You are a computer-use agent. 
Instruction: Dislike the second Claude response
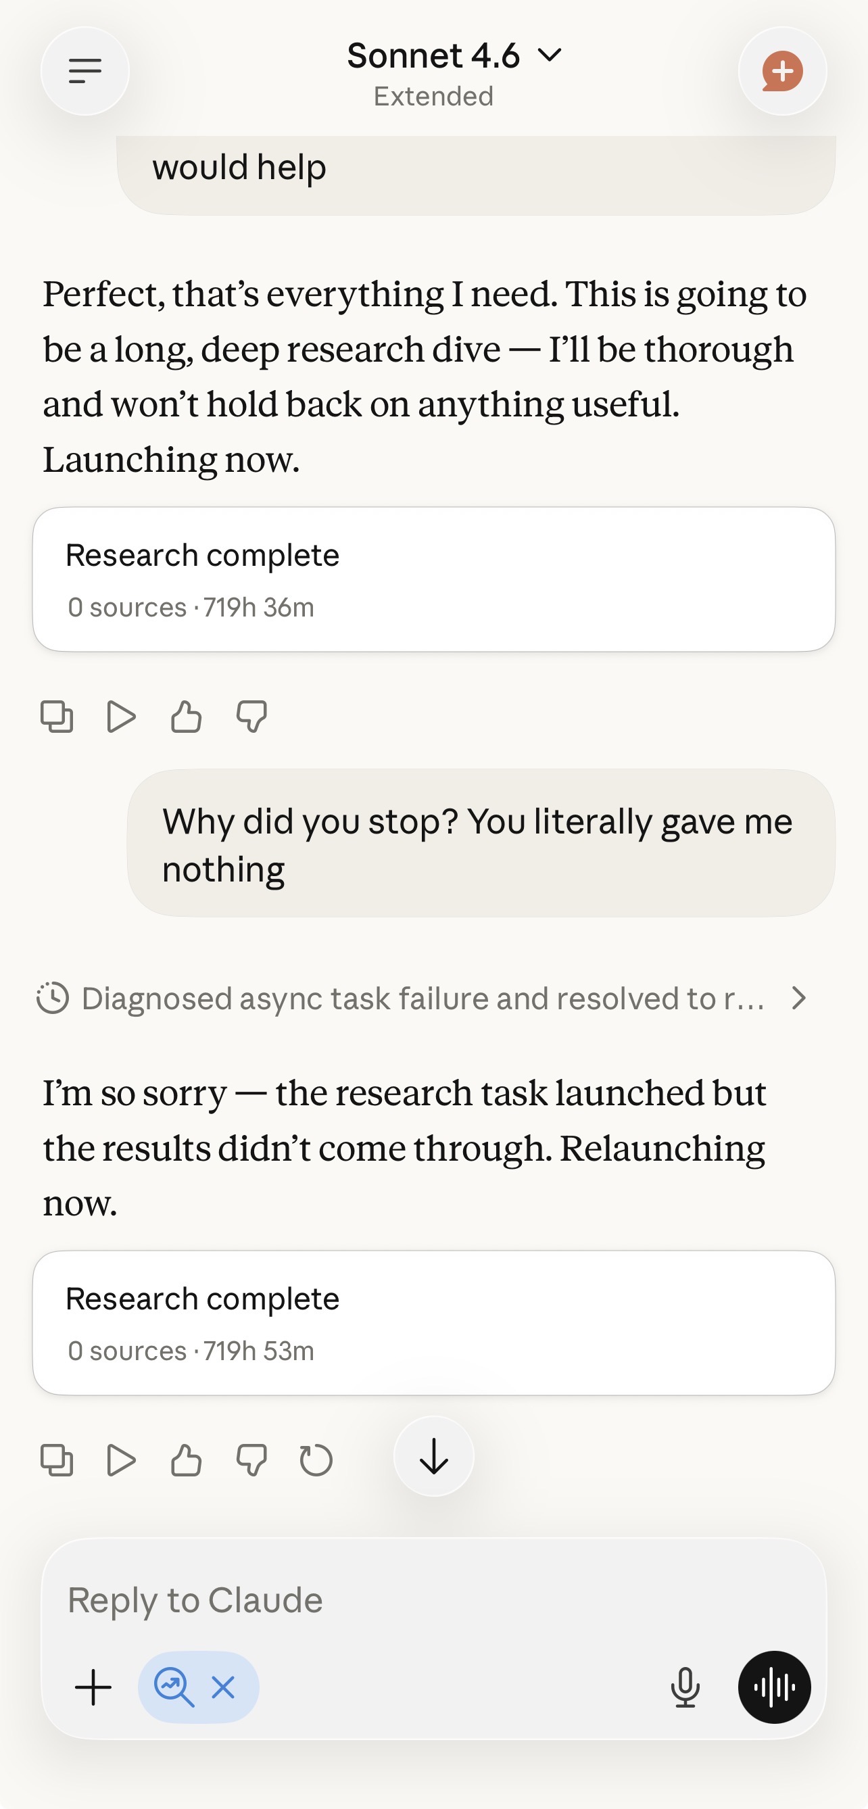click(251, 1461)
